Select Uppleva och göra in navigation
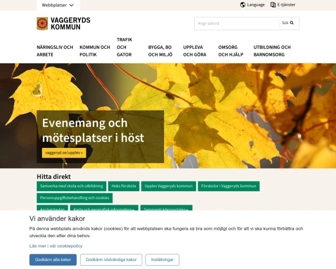Screen dimensions: 336x269 click(194, 51)
